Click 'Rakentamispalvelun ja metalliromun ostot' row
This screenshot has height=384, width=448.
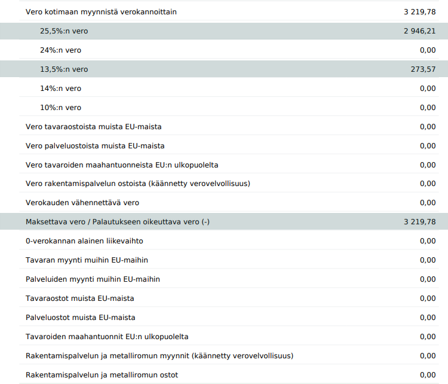102,375
